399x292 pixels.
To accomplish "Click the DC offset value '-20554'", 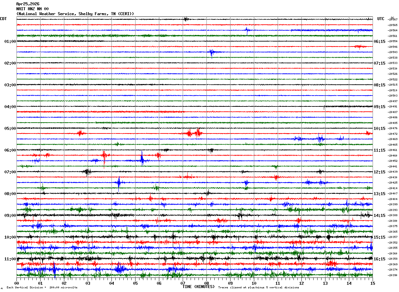I will tap(393, 42).
